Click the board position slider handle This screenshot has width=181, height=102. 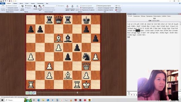click(x=77, y=93)
